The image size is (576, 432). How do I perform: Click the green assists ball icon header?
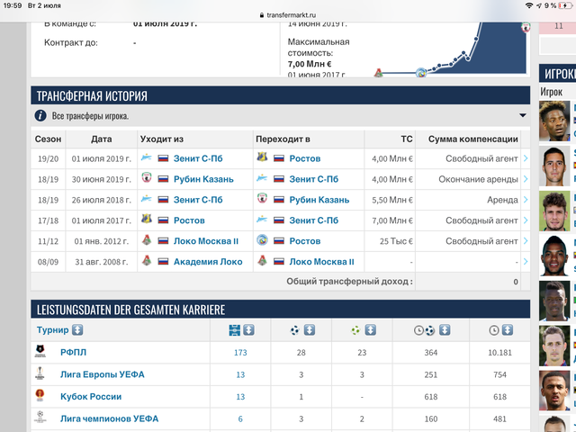355,330
